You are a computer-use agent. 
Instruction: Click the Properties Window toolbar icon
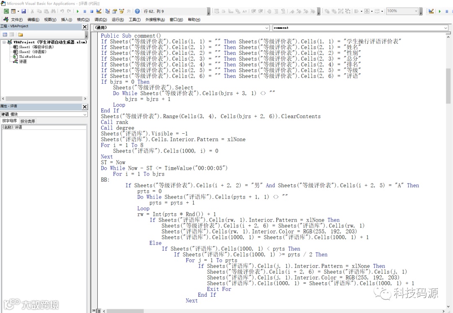(115, 11)
